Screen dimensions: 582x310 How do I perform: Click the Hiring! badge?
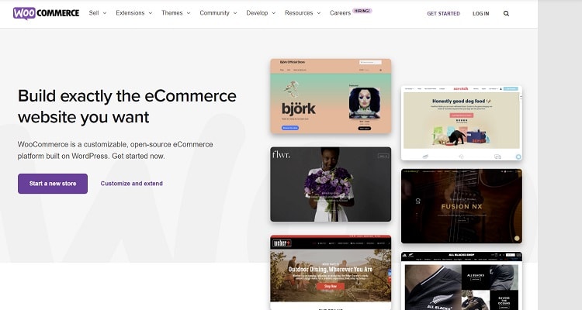362,11
